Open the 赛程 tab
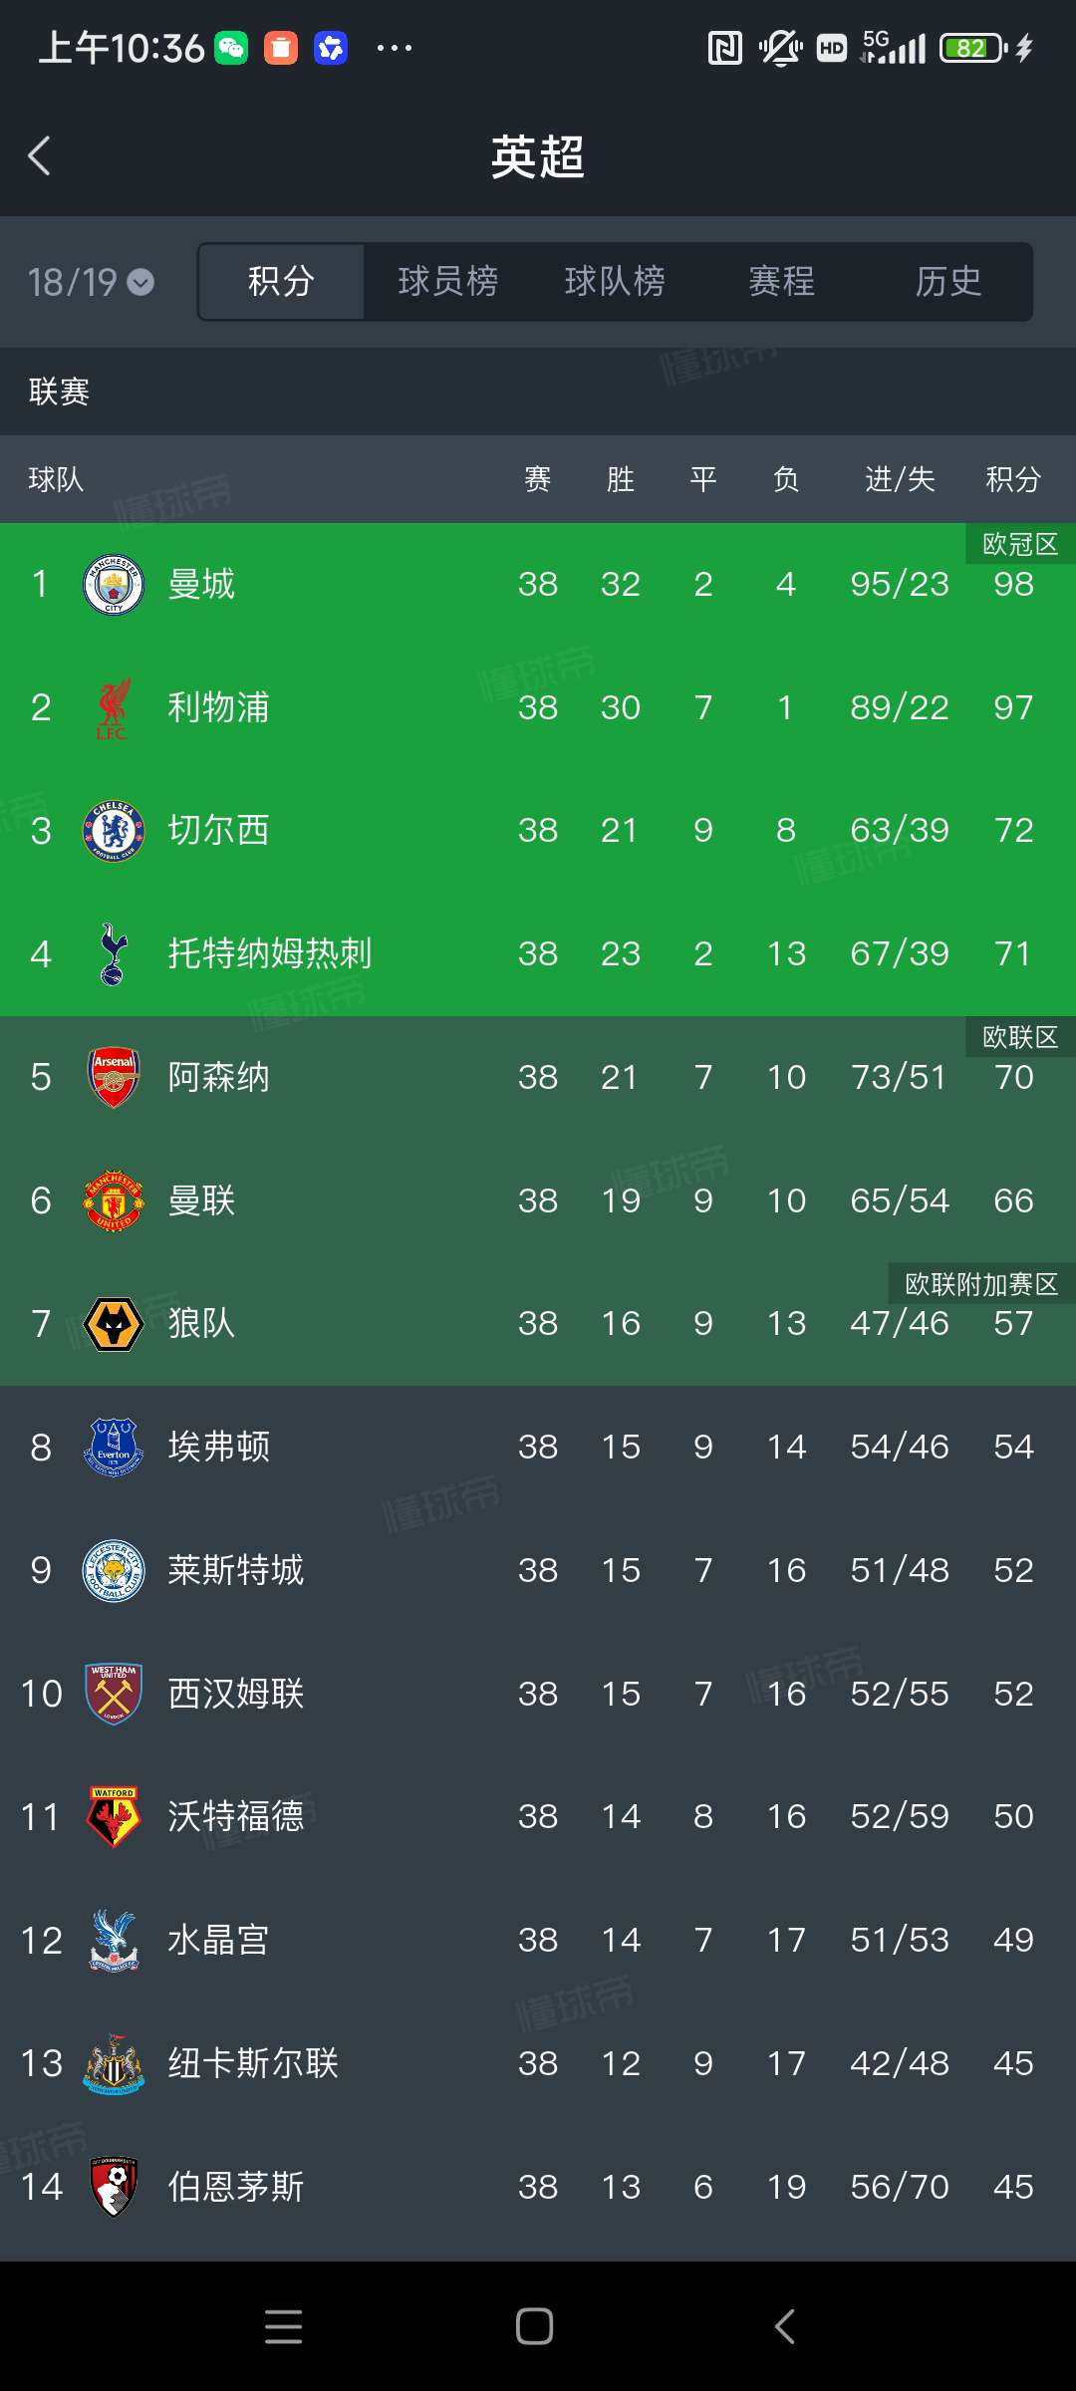 coord(782,282)
